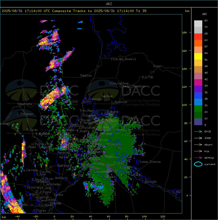Click the 'L_Dormida' map label
The image size is (218, 220).
(149, 182)
